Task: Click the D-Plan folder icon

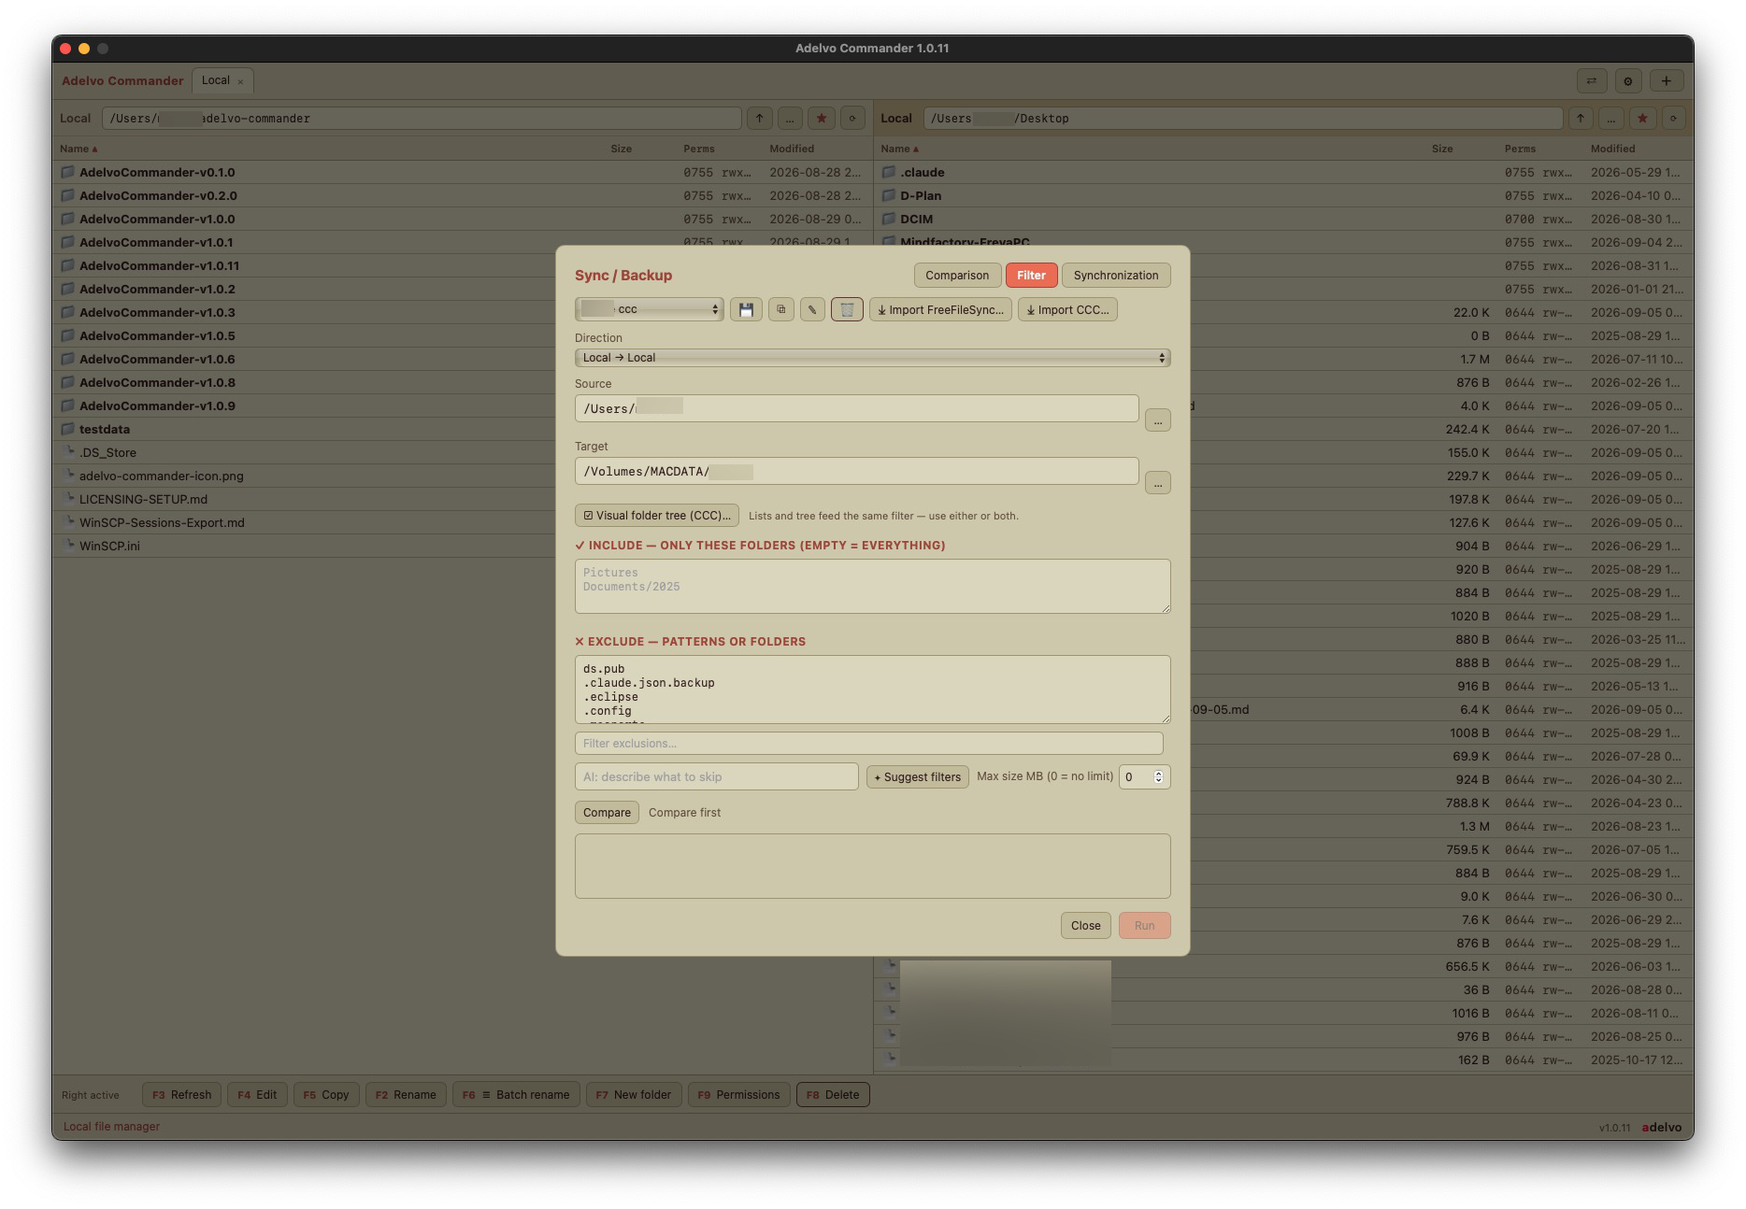Action: 889,195
